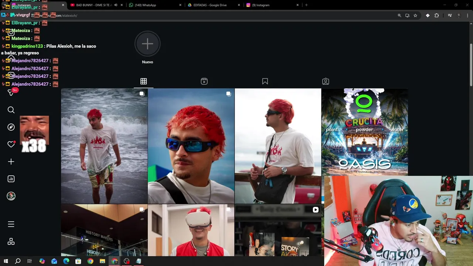This screenshot has height=266, width=473.
Task: Open Windows taskbar search
Action: 18,261
